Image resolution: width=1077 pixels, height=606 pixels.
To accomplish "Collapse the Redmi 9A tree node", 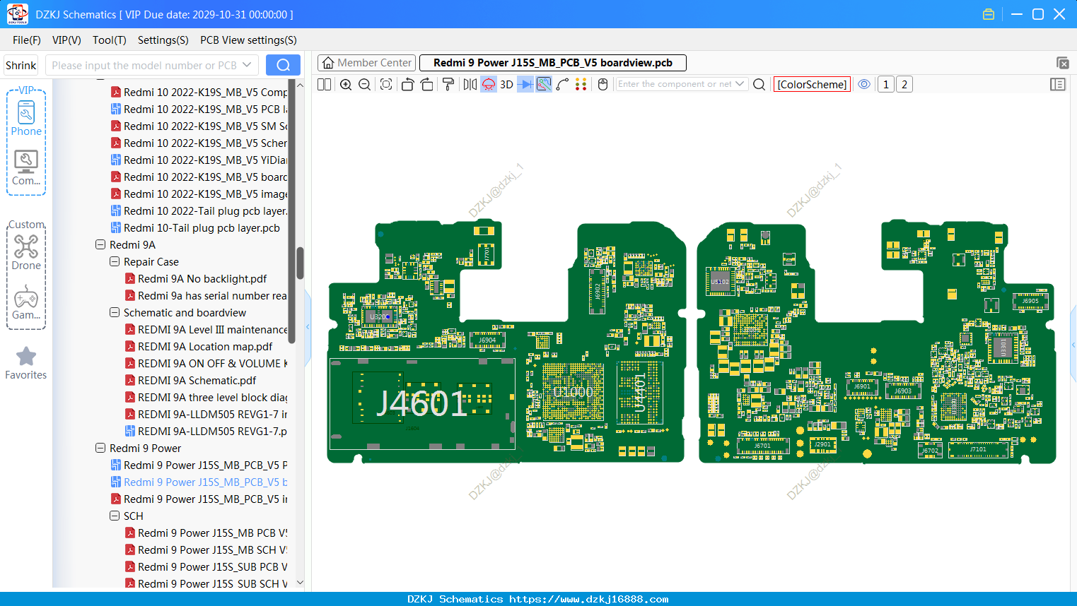I will coord(100,244).
